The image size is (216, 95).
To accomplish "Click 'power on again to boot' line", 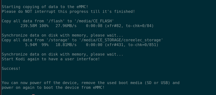I will pos(53,88).
